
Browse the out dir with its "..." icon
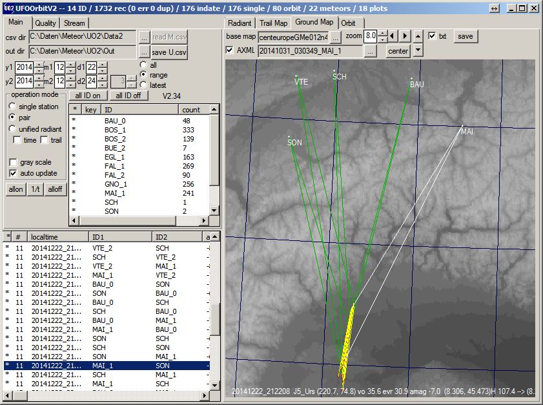pos(143,52)
